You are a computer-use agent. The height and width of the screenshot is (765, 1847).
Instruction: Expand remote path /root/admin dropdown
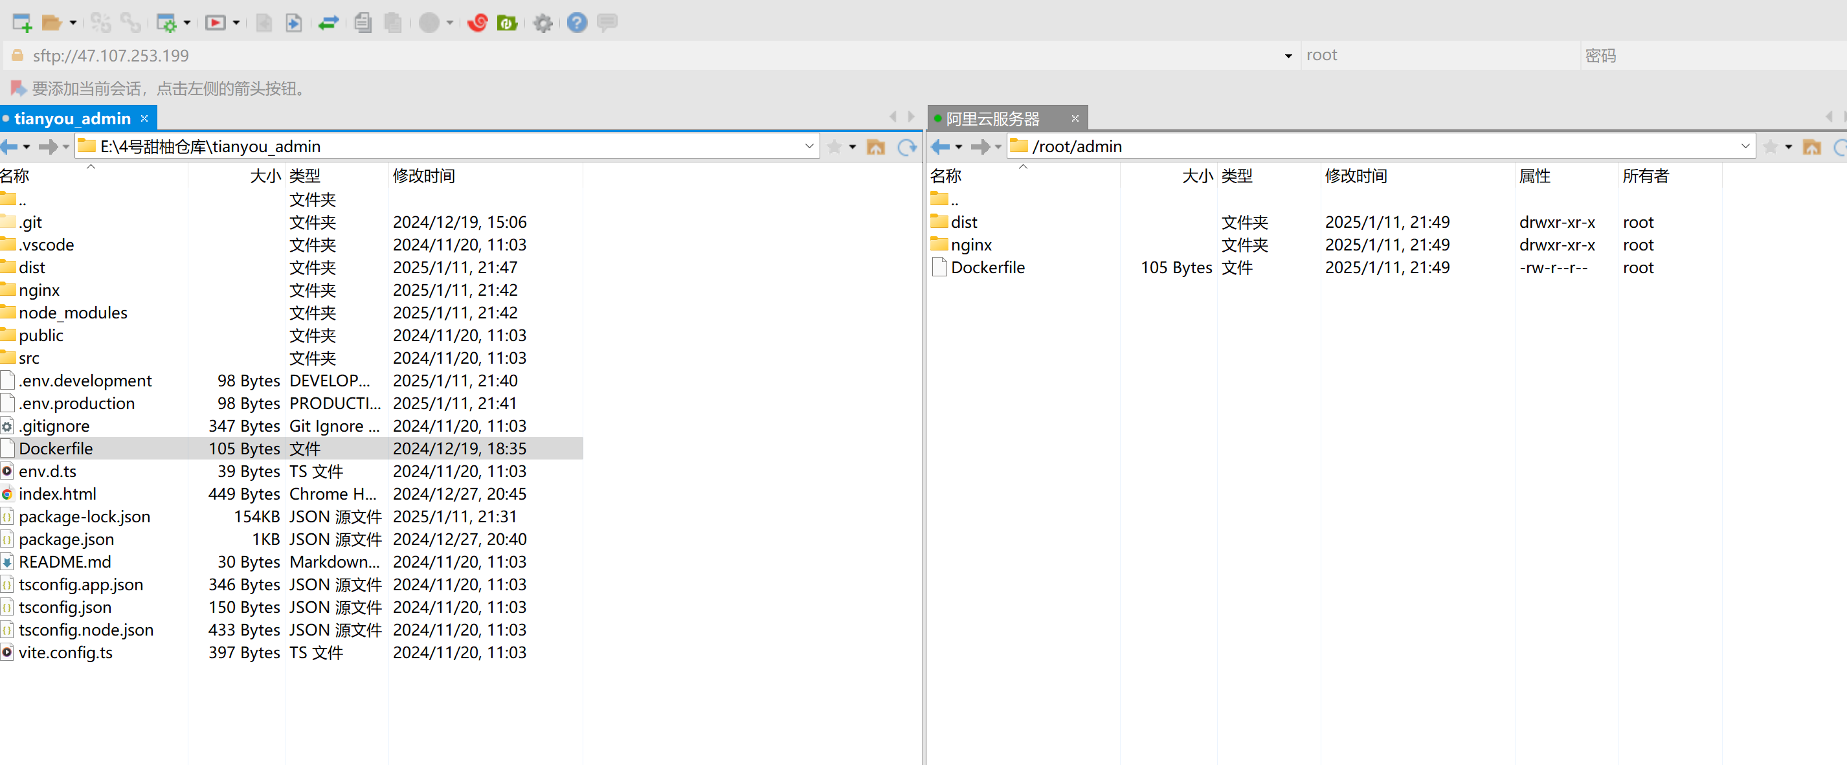pyautogui.click(x=1745, y=146)
